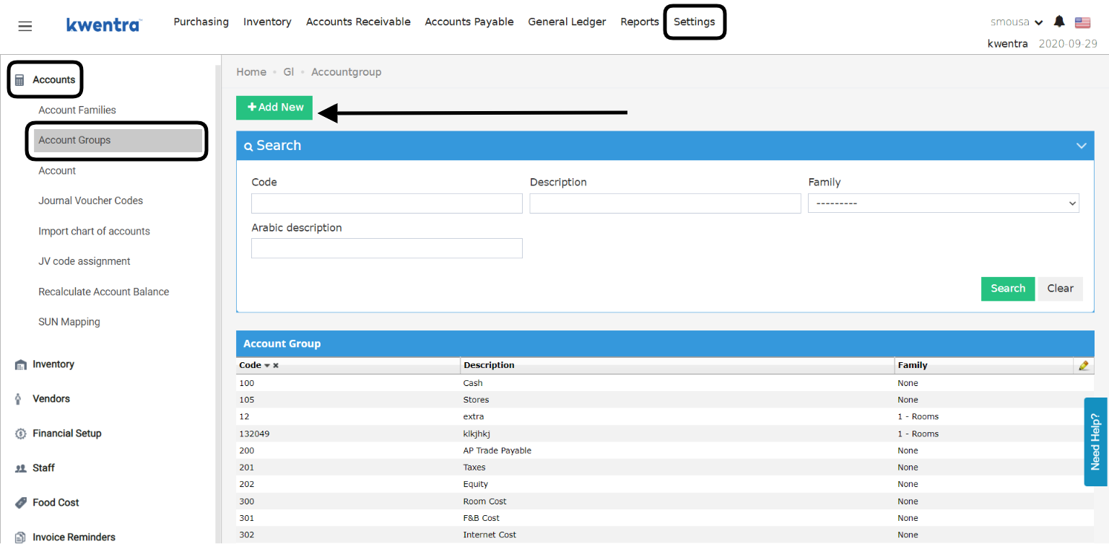Open the Family dropdown
Viewport: 1109px width, 544px height.
click(x=944, y=203)
